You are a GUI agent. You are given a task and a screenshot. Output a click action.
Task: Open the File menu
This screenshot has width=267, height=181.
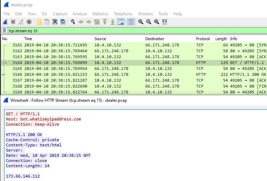tap(7, 14)
